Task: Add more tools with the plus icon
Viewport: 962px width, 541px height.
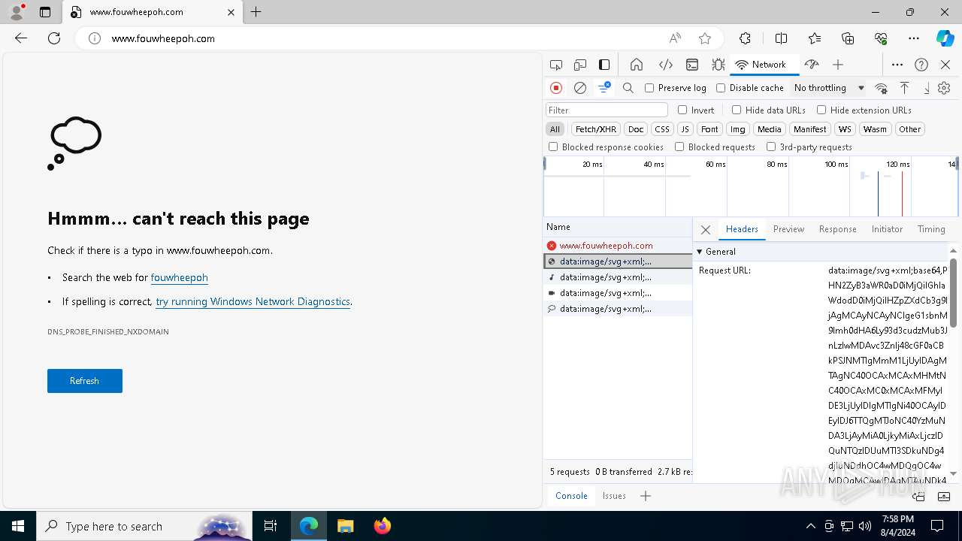Action: point(838,65)
